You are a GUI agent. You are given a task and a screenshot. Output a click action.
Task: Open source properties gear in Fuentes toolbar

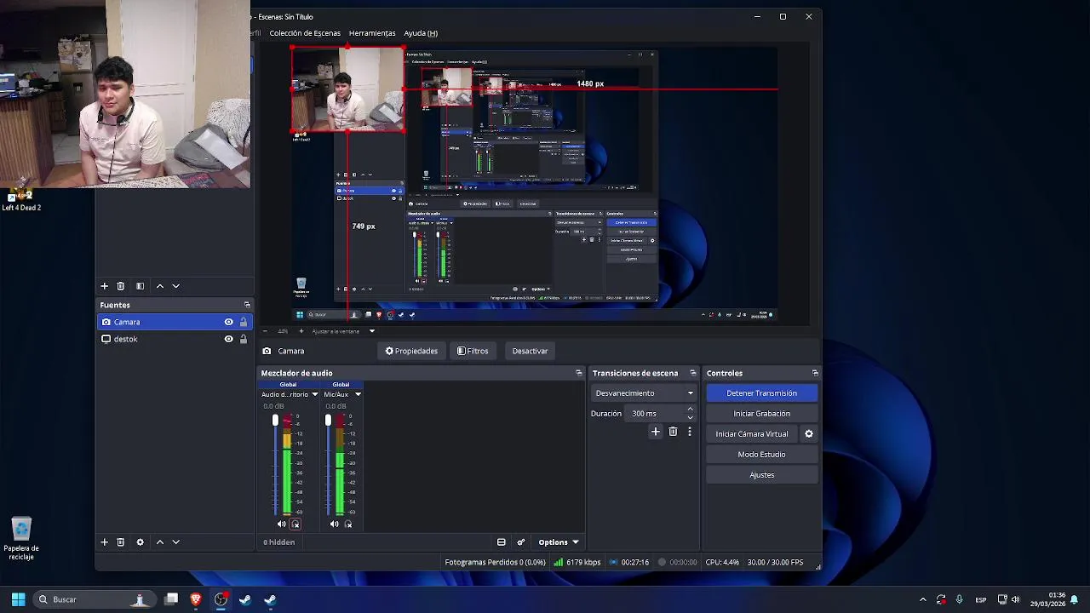(140, 541)
